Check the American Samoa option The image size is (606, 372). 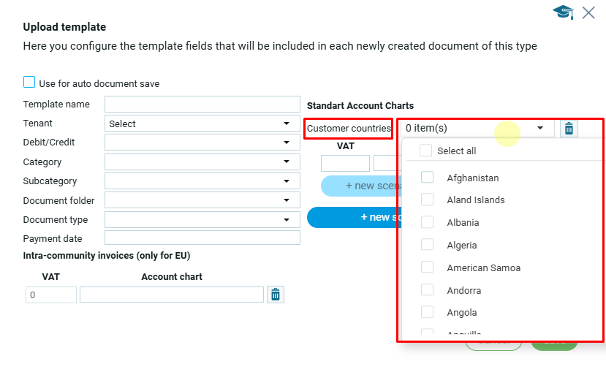pyautogui.click(x=428, y=267)
